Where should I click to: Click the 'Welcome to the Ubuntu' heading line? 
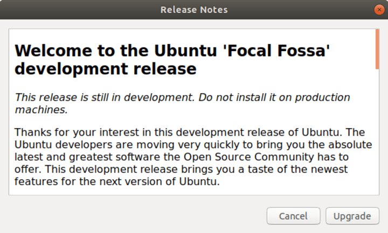tap(108, 51)
